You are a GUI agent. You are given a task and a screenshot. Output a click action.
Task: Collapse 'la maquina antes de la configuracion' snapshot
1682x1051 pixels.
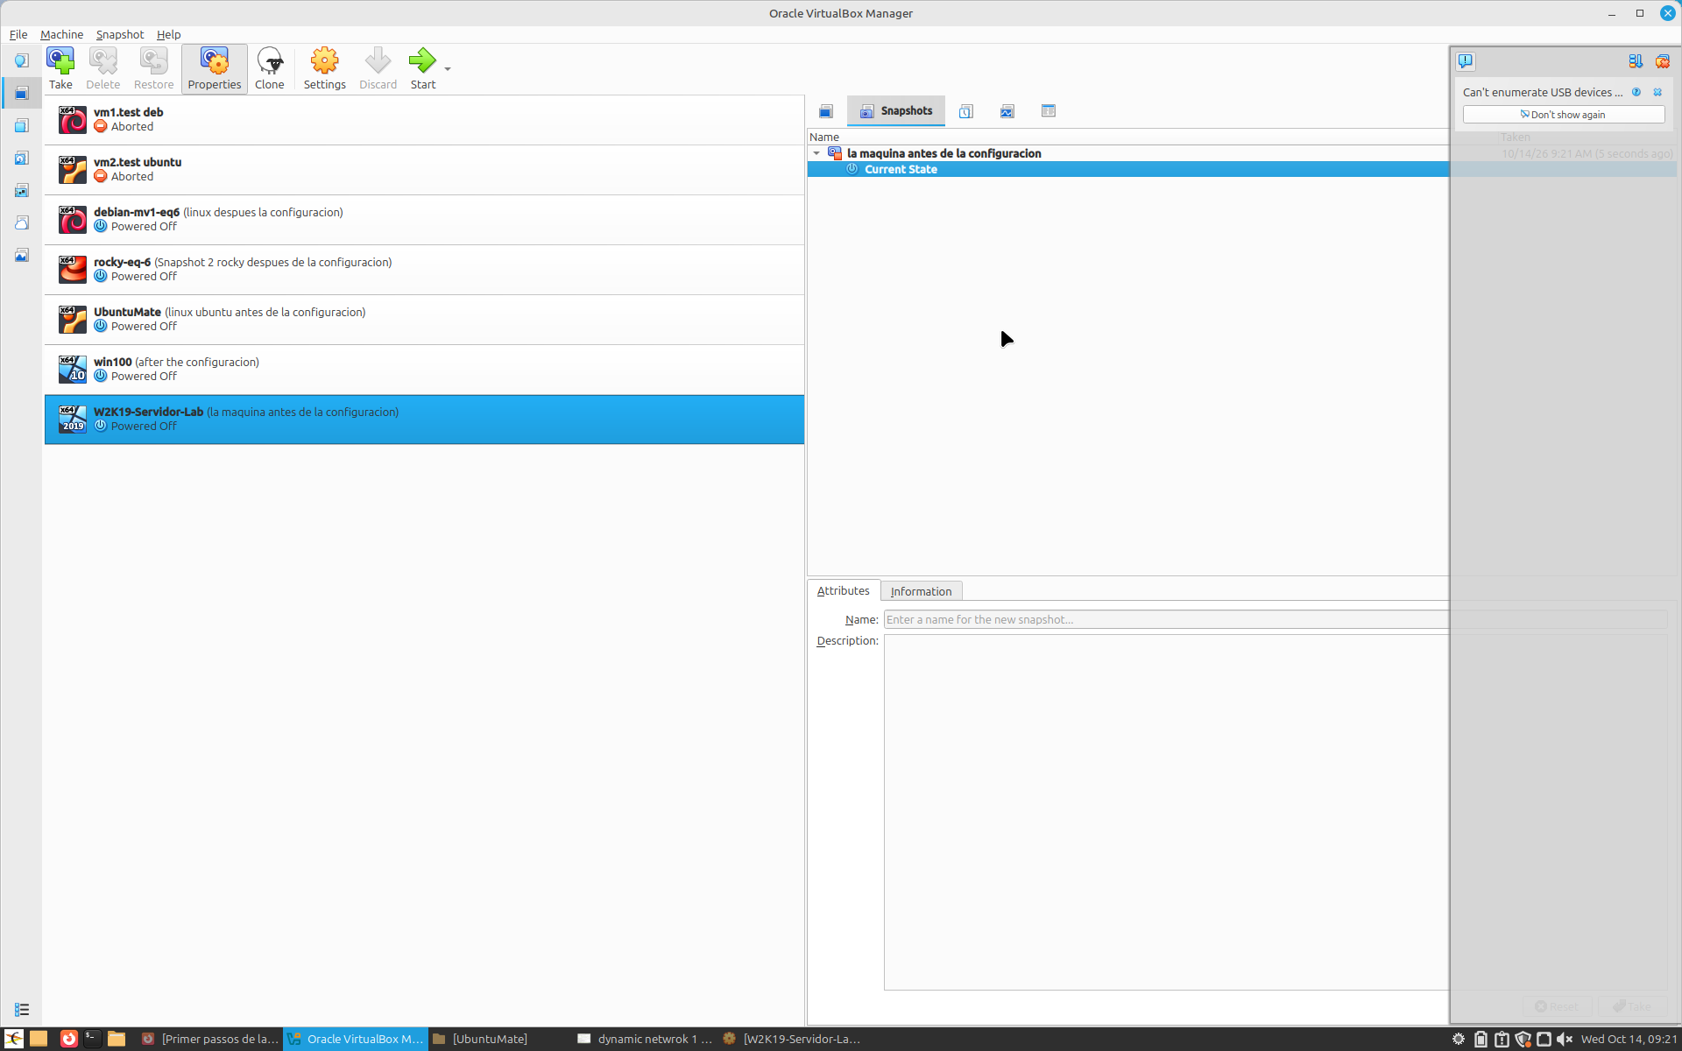tap(817, 153)
